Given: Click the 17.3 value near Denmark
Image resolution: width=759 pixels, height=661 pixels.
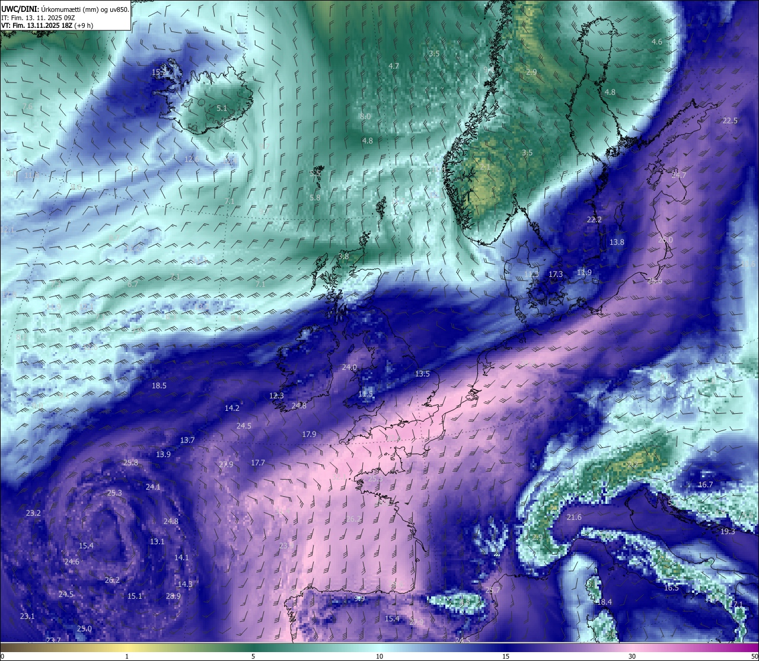Looking at the screenshot, I should (556, 274).
